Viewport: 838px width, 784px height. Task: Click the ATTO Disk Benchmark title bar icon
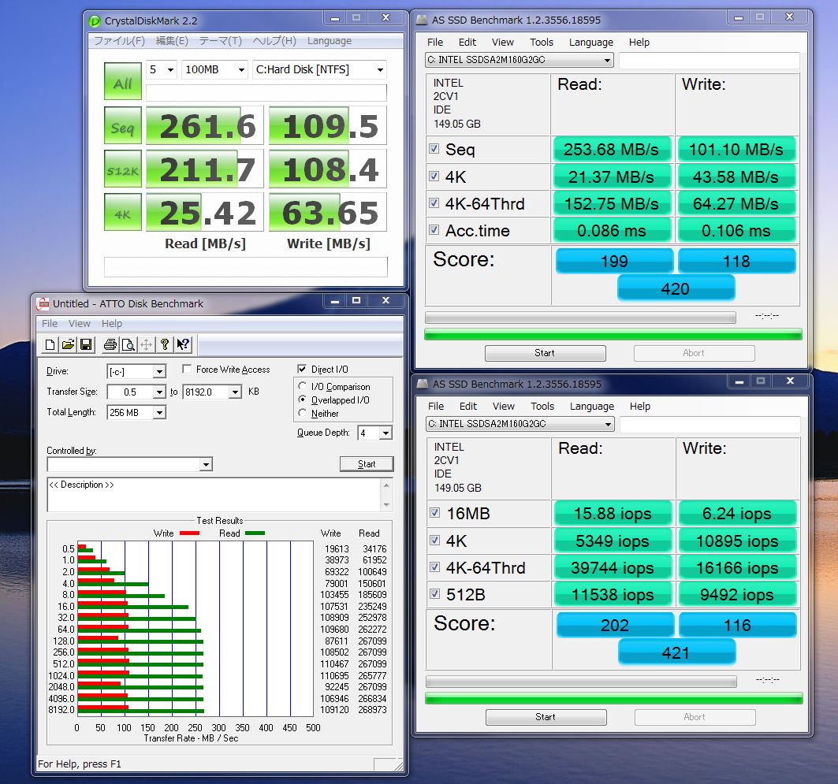click(x=43, y=304)
